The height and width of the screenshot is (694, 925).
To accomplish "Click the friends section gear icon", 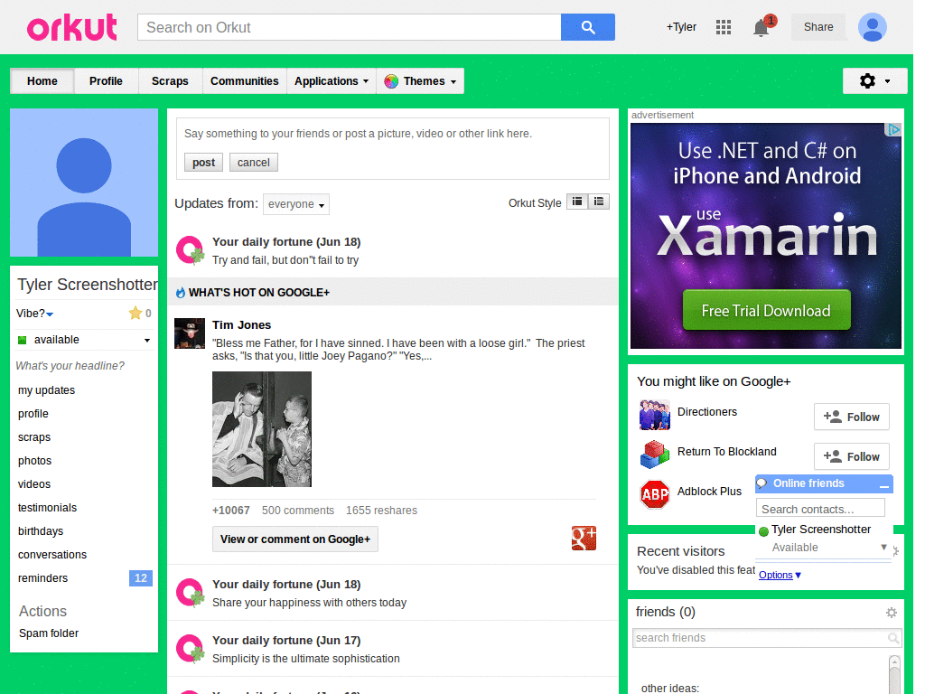I will (x=892, y=613).
